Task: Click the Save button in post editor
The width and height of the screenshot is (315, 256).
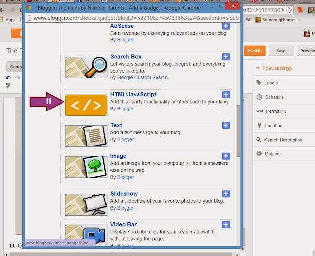Action: (281, 51)
